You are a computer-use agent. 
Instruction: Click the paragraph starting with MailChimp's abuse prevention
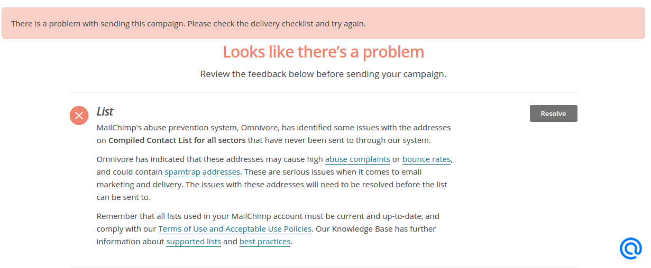(x=274, y=134)
